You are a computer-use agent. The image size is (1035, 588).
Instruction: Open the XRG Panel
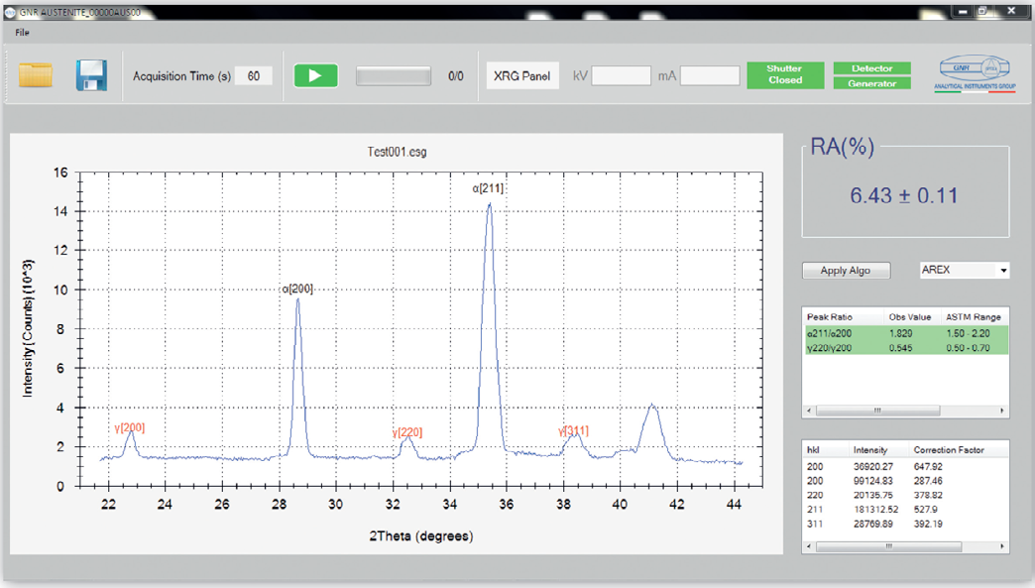tap(521, 76)
